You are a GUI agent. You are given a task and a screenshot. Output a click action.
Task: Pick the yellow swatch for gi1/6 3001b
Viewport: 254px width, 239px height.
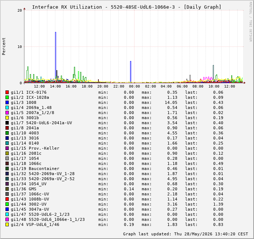pyautogui.click(x=7, y=118)
